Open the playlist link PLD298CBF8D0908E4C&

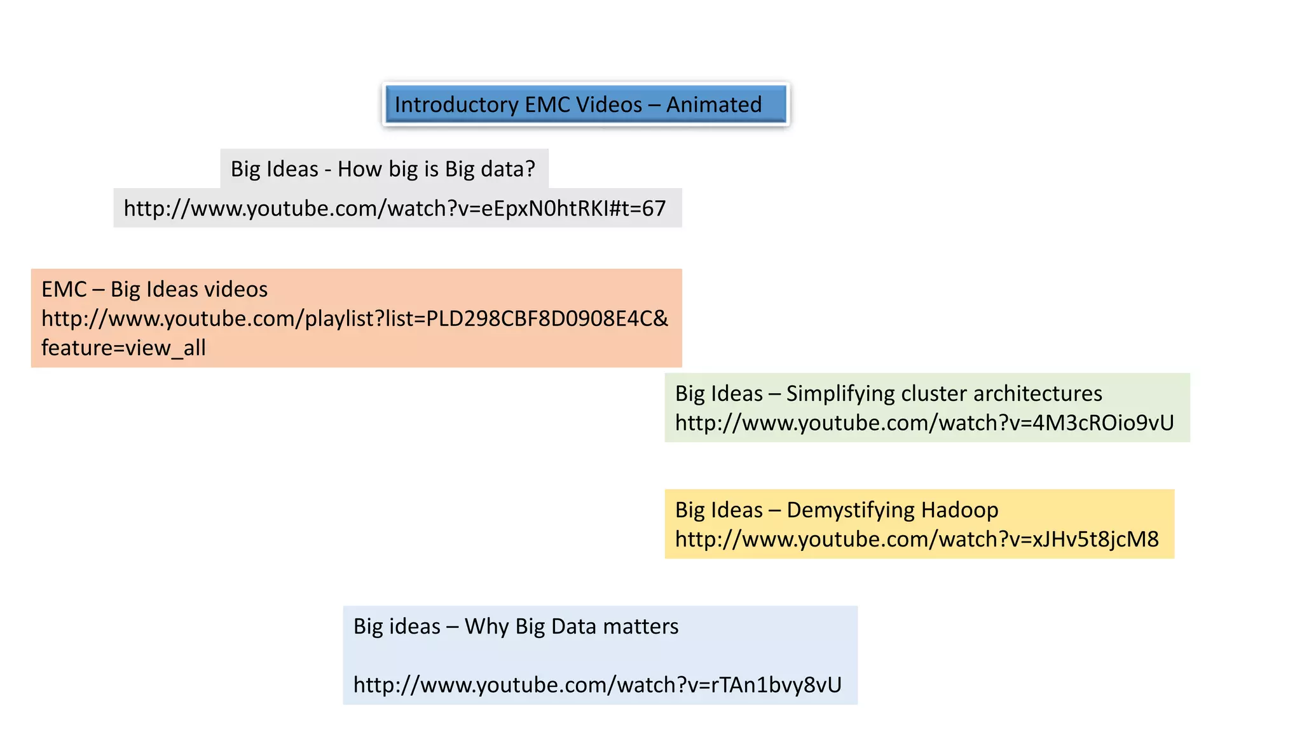pos(355,319)
